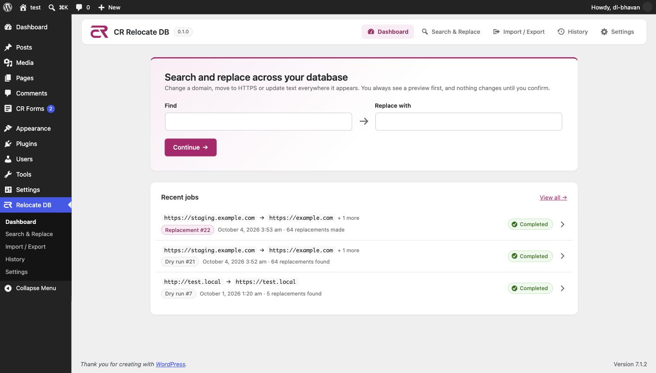The height and width of the screenshot is (373, 656).
Task: Open Comments in the sidebar
Action: (36, 93)
